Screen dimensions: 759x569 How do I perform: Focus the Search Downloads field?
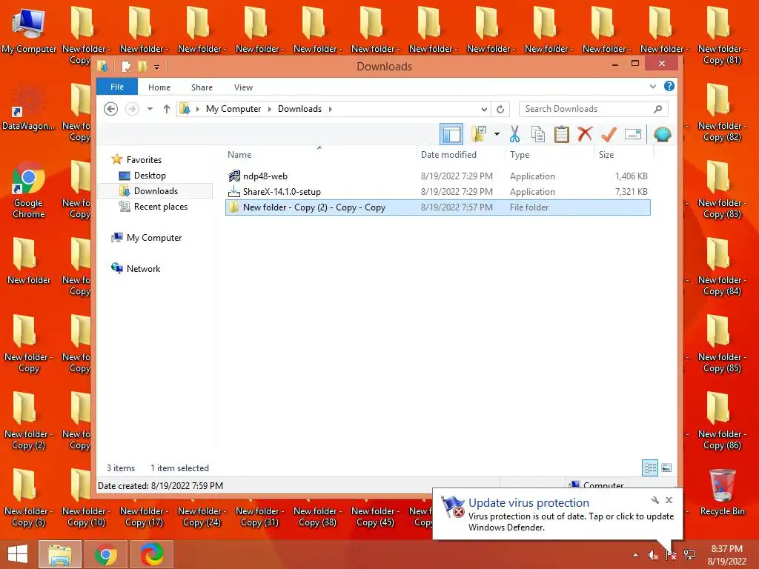(593, 109)
